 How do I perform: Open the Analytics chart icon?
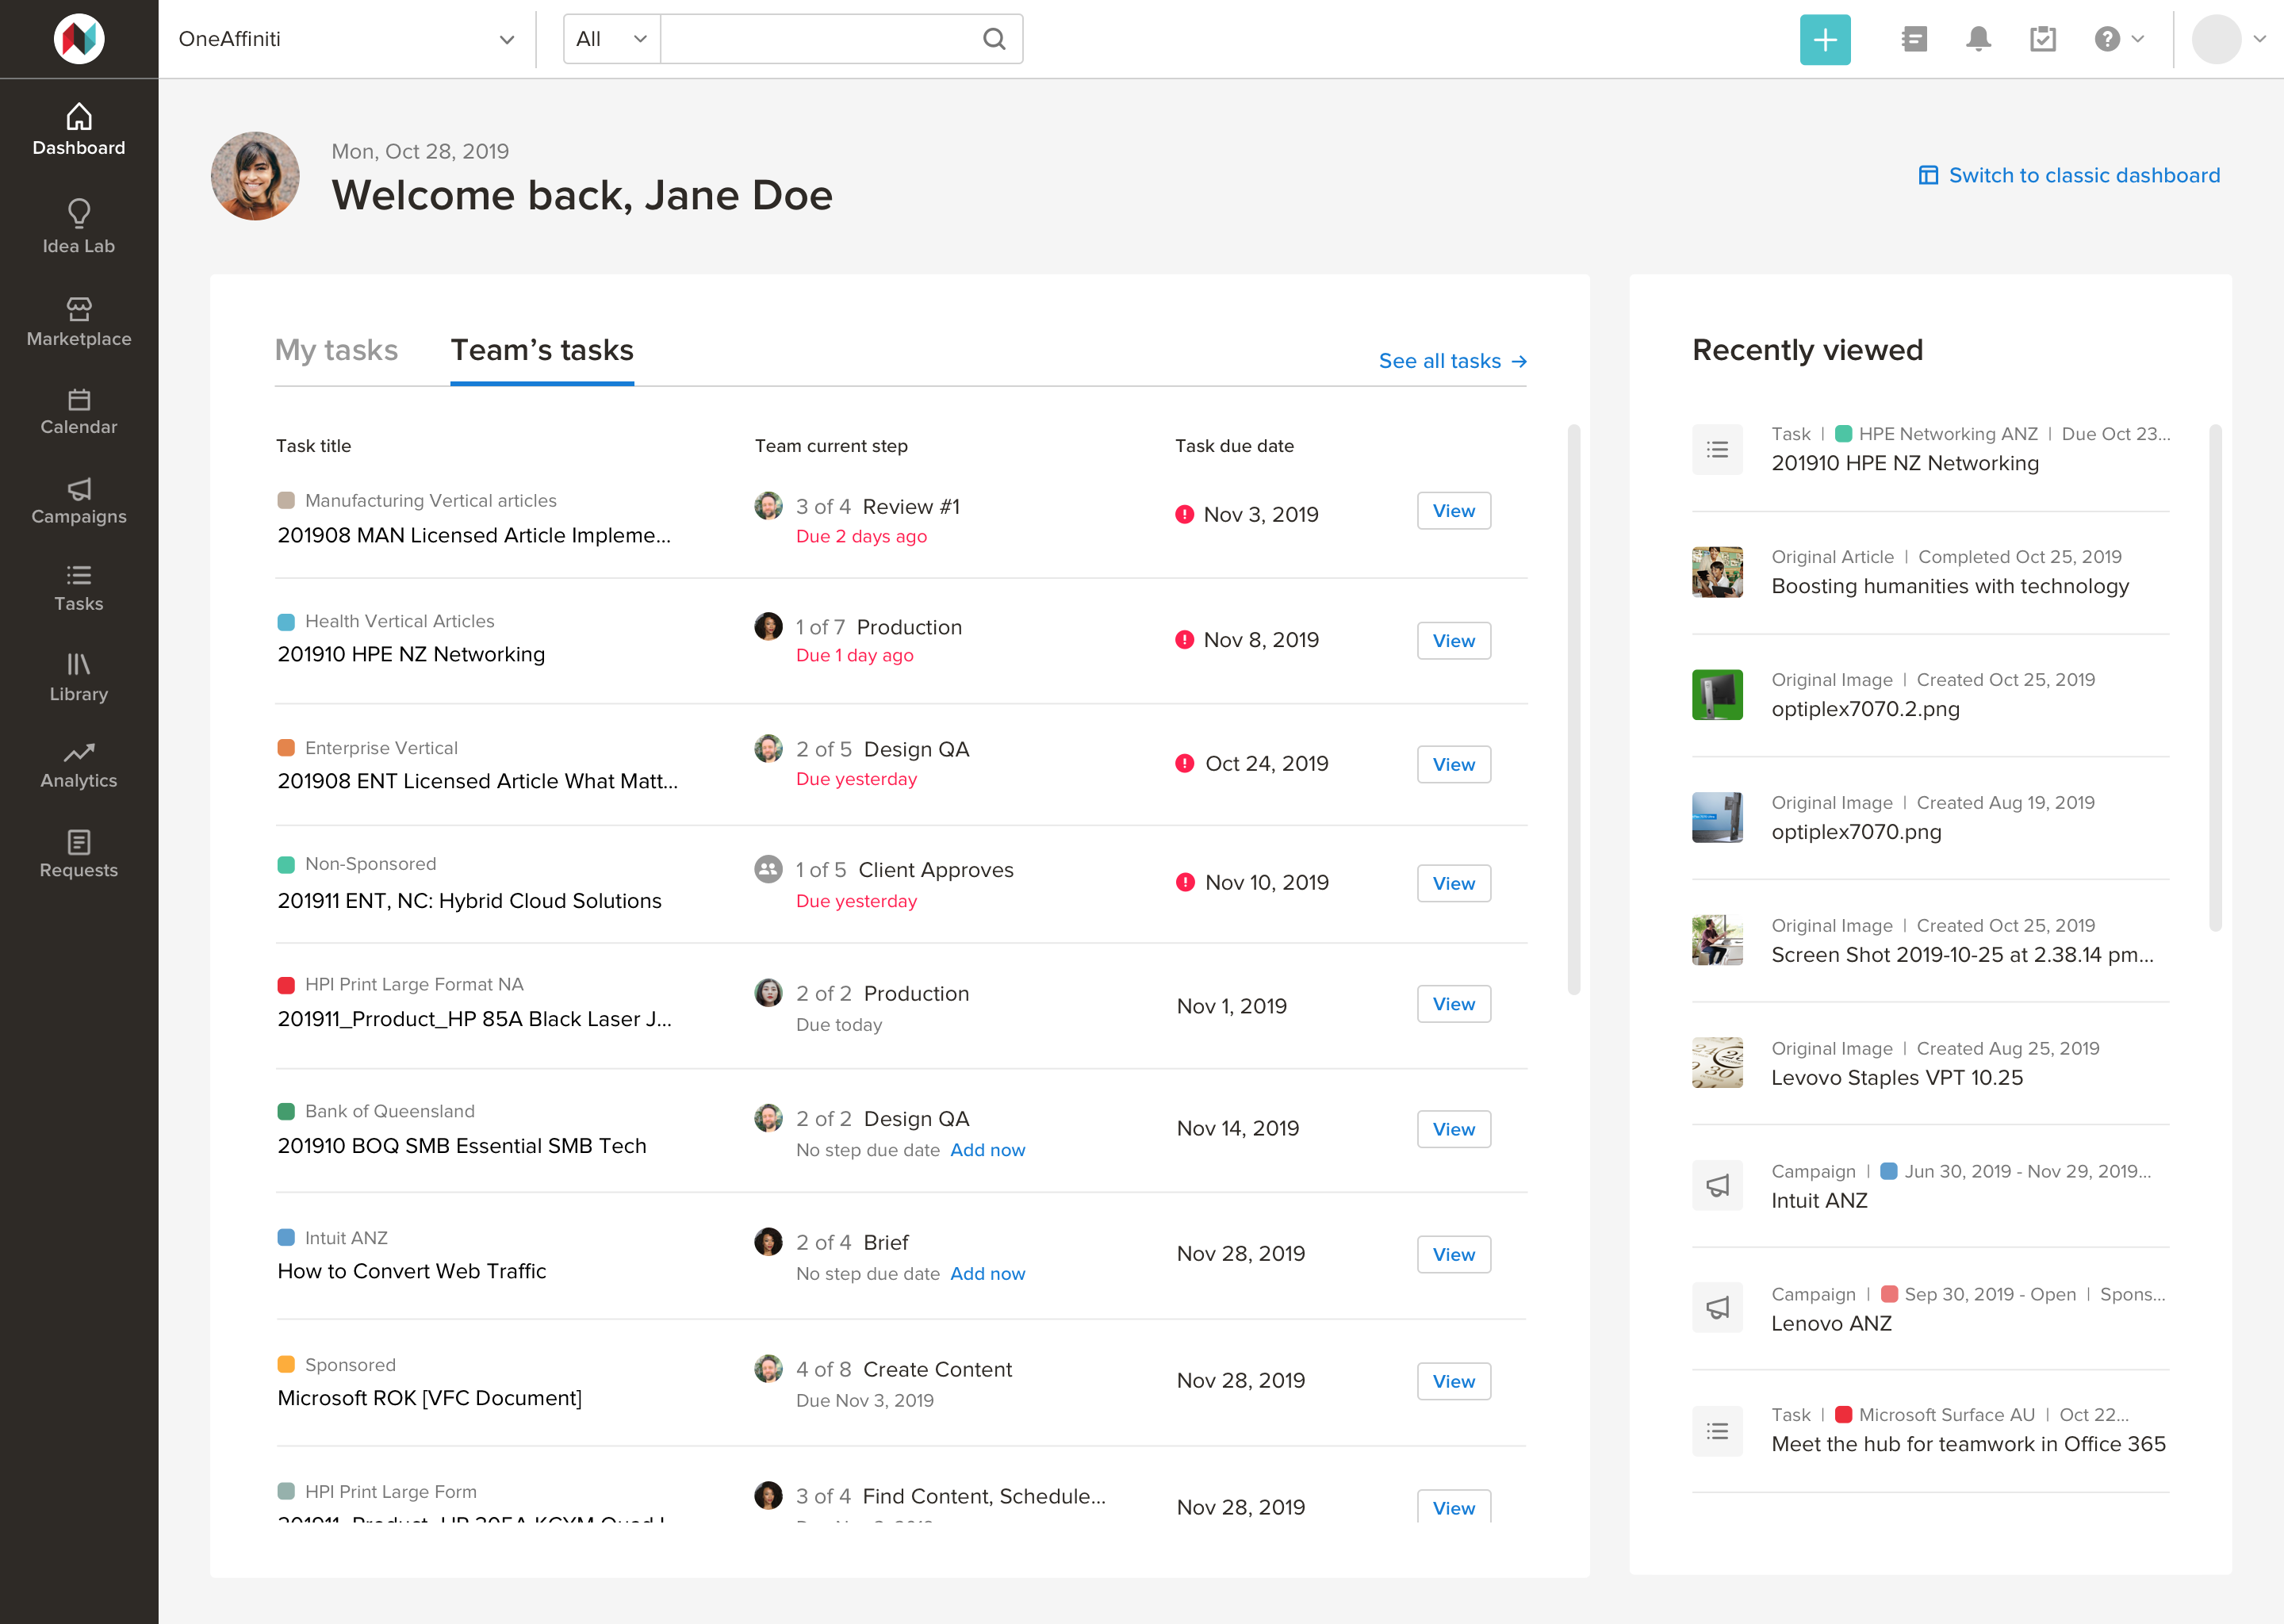[x=78, y=753]
